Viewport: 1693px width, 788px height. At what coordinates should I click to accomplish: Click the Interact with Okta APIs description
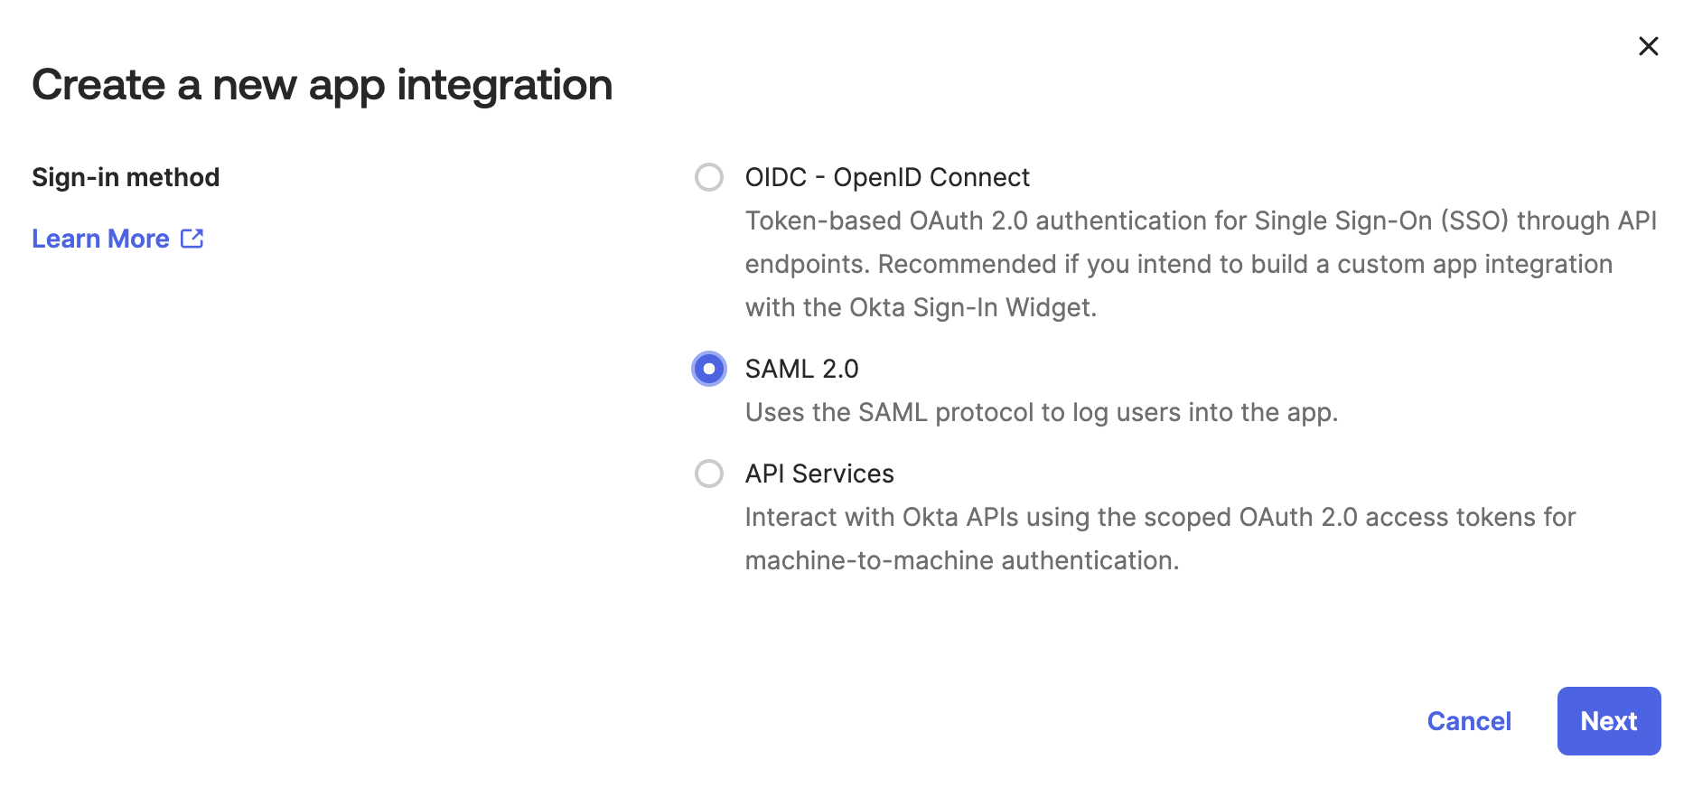pos(1159,517)
